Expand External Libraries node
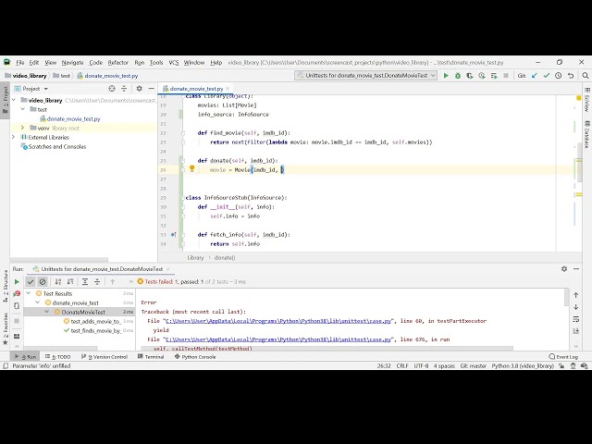592x444 pixels. pyautogui.click(x=14, y=137)
